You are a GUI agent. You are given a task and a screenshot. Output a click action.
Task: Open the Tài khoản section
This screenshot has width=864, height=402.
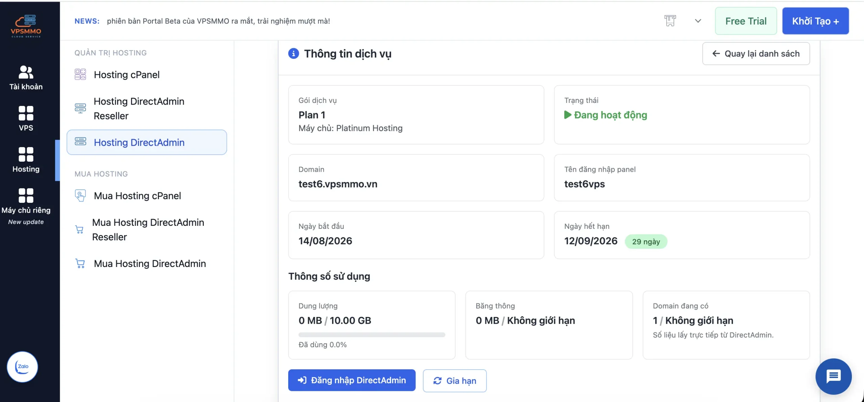tap(26, 78)
